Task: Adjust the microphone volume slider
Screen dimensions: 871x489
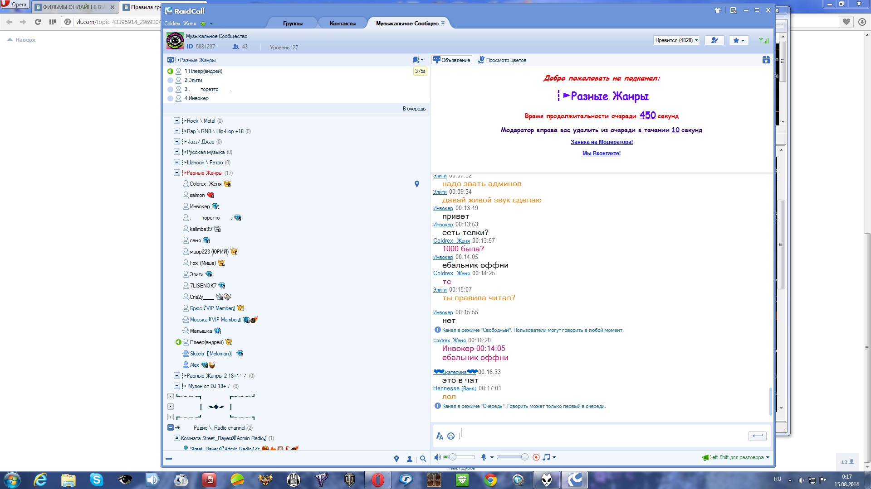Action: pyautogui.click(x=524, y=457)
